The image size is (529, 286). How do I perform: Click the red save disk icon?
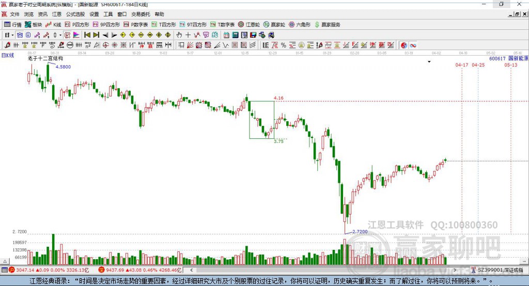(253, 35)
